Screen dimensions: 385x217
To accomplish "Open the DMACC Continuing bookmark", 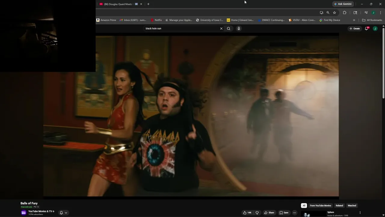I will (271, 20).
